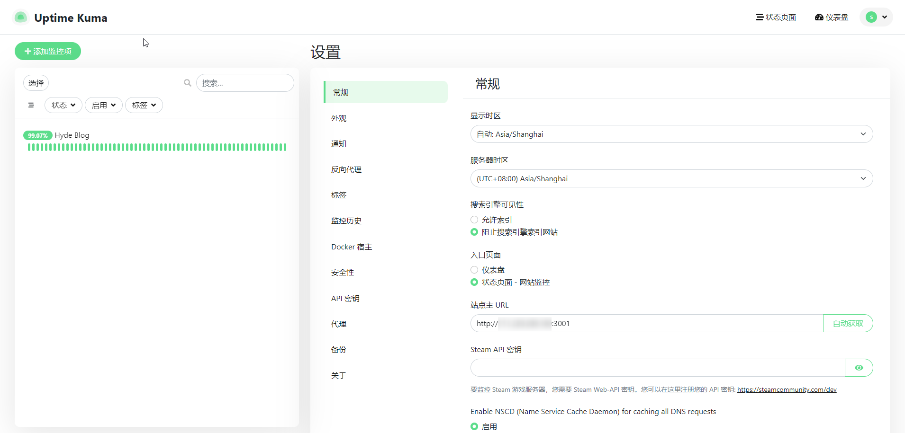Image resolution: width=905 pixels, height=433 pixels.
Task: Select the 外观 settings tab
Action: pyautogui.click(x=386, y=118)
